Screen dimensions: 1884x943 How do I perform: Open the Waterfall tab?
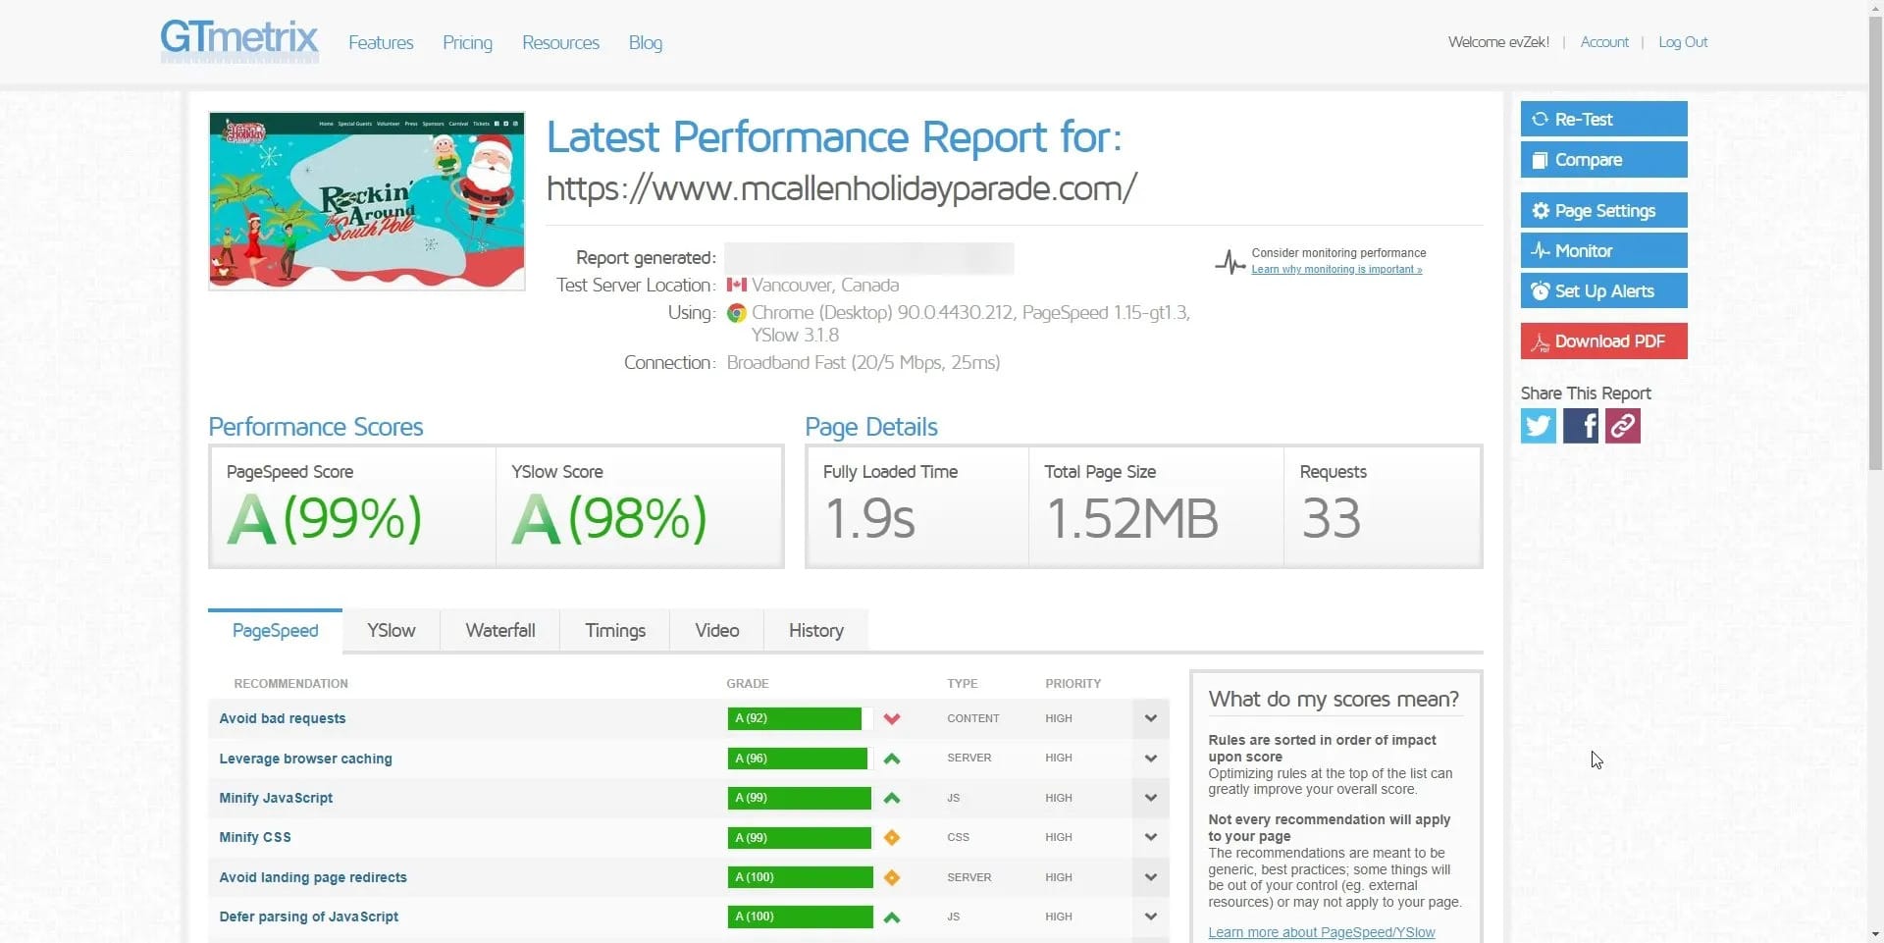(x=499, y=631)
